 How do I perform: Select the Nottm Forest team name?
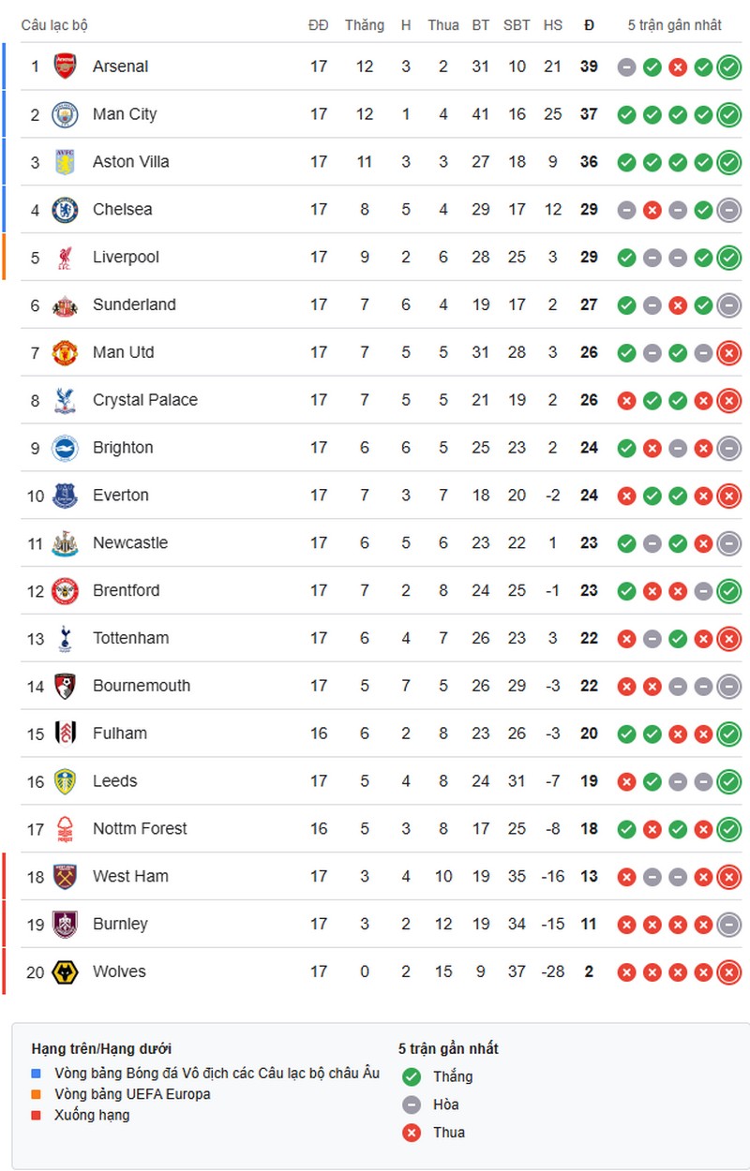tap(140, 829)
